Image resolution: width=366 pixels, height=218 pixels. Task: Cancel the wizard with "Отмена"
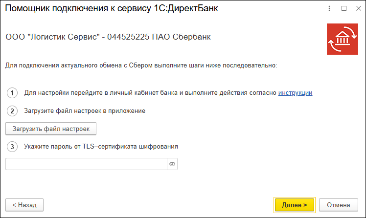pyautogui.click(x=339, y=205)
